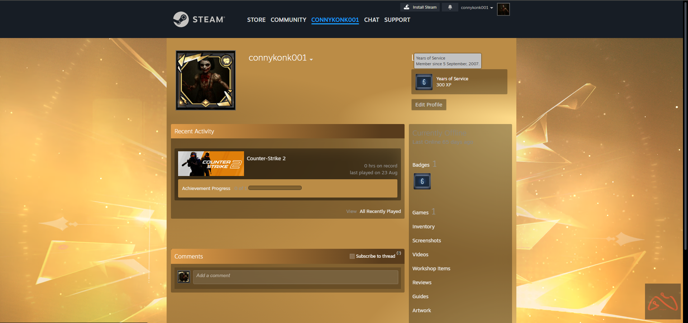Screen dimensions: 688x323
Task: Click the small avatar in the top bar
Action: pyautogui.click(x=503, y=9)
